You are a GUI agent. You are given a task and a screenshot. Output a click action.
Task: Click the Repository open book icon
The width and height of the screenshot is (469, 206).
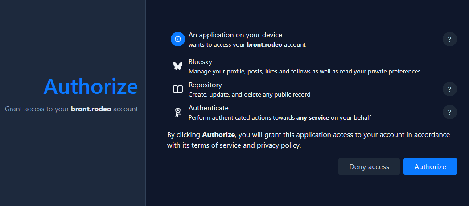[x=178, y=89]
